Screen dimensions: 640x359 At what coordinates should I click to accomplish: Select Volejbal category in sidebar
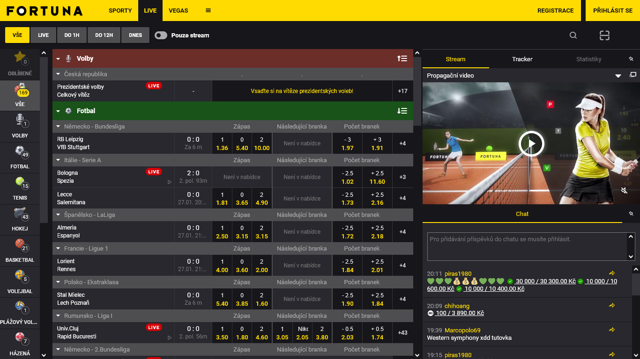point(20,282)
